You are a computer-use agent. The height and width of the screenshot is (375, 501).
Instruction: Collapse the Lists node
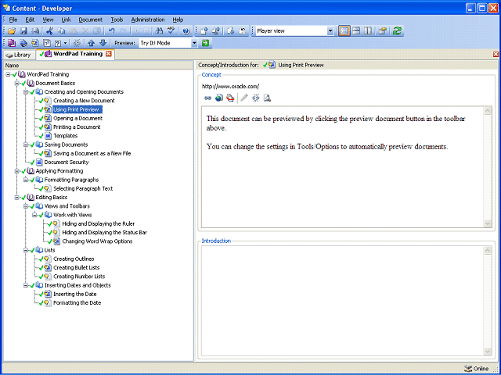pyautogui.click(x=26, y=250)
